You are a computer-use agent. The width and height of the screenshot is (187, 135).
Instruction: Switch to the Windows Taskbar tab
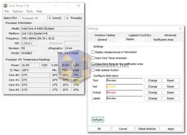[105, 35]
